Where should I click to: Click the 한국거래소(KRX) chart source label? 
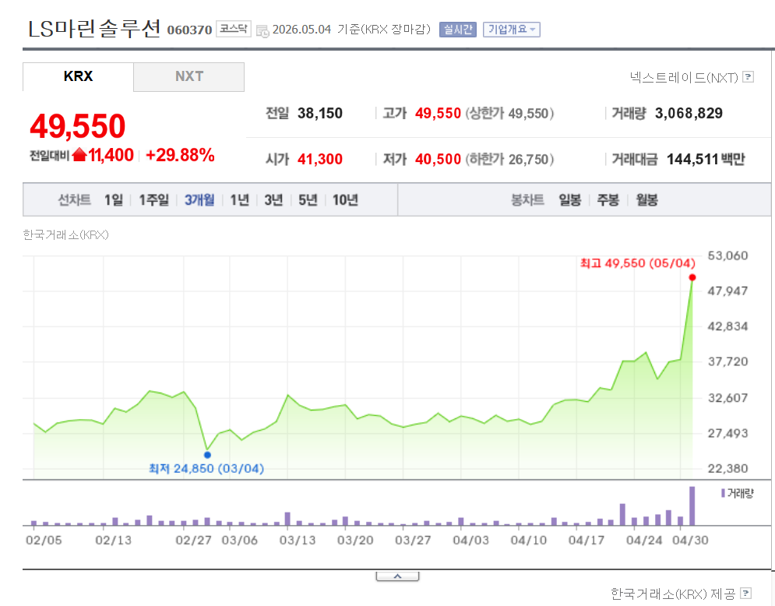(65, 234)
